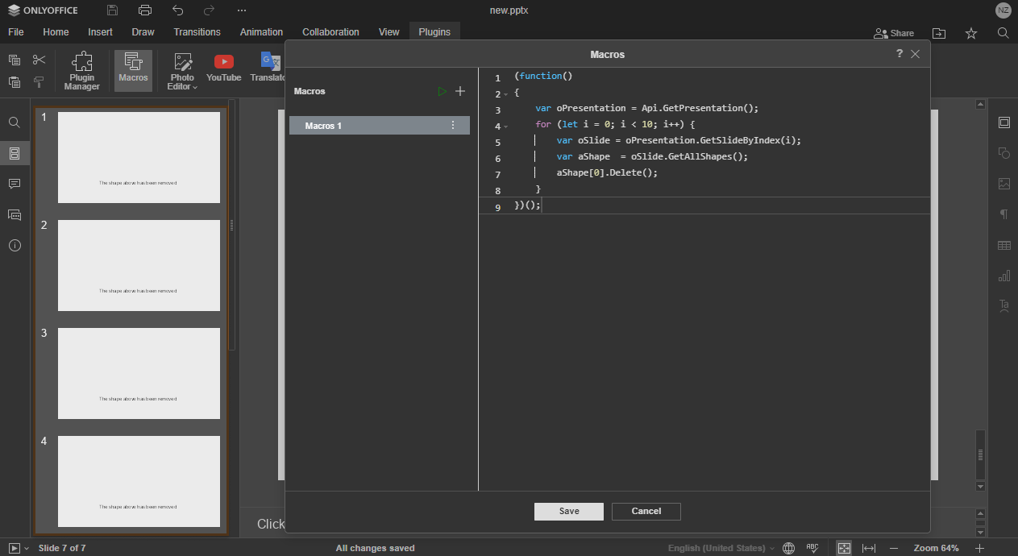Open the comments panel in left sidebar
Viewport: 1018px width, 556px height.
point(15,184)
